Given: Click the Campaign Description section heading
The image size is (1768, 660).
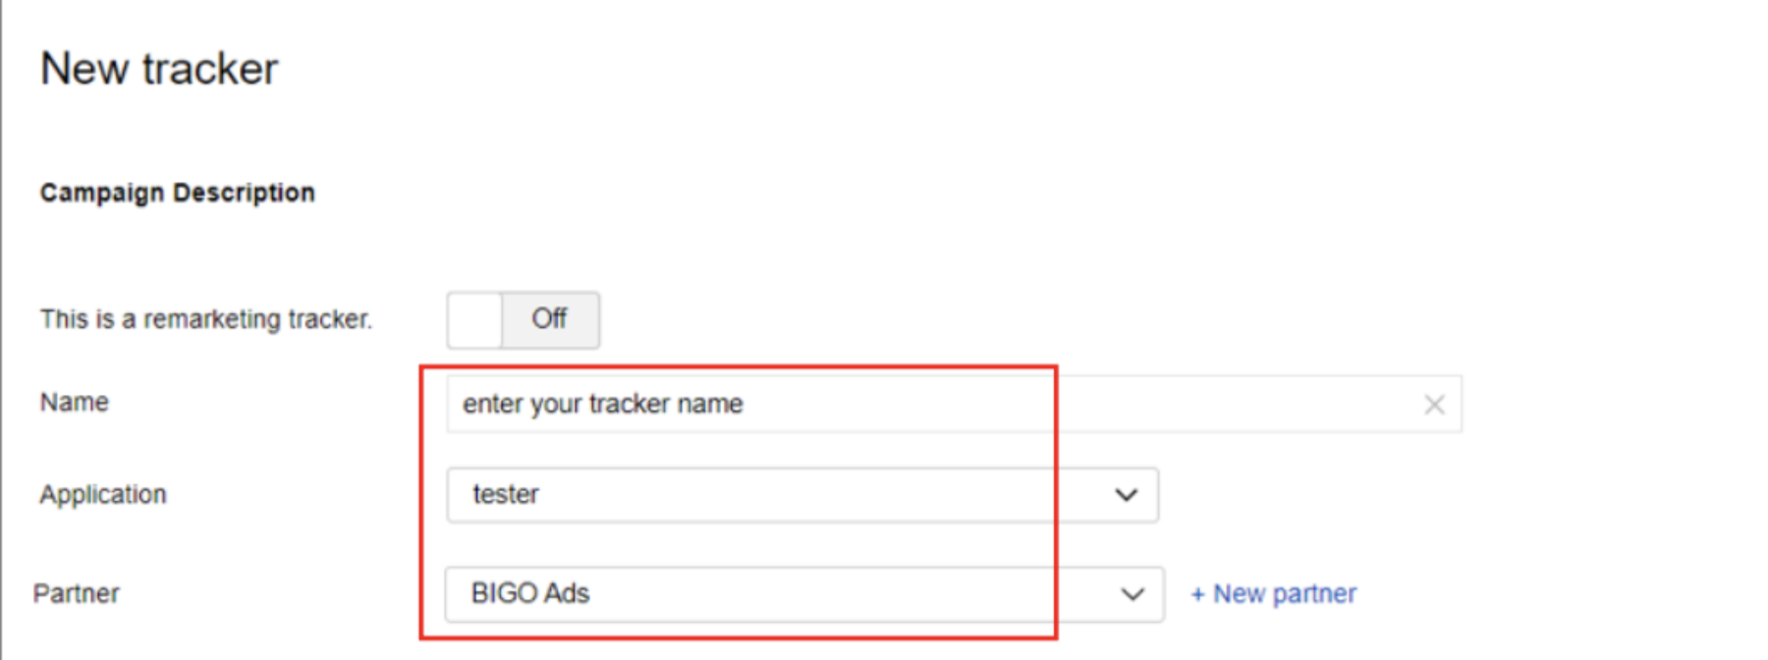Looking at the screenshot, I should [x=178, y=192].
